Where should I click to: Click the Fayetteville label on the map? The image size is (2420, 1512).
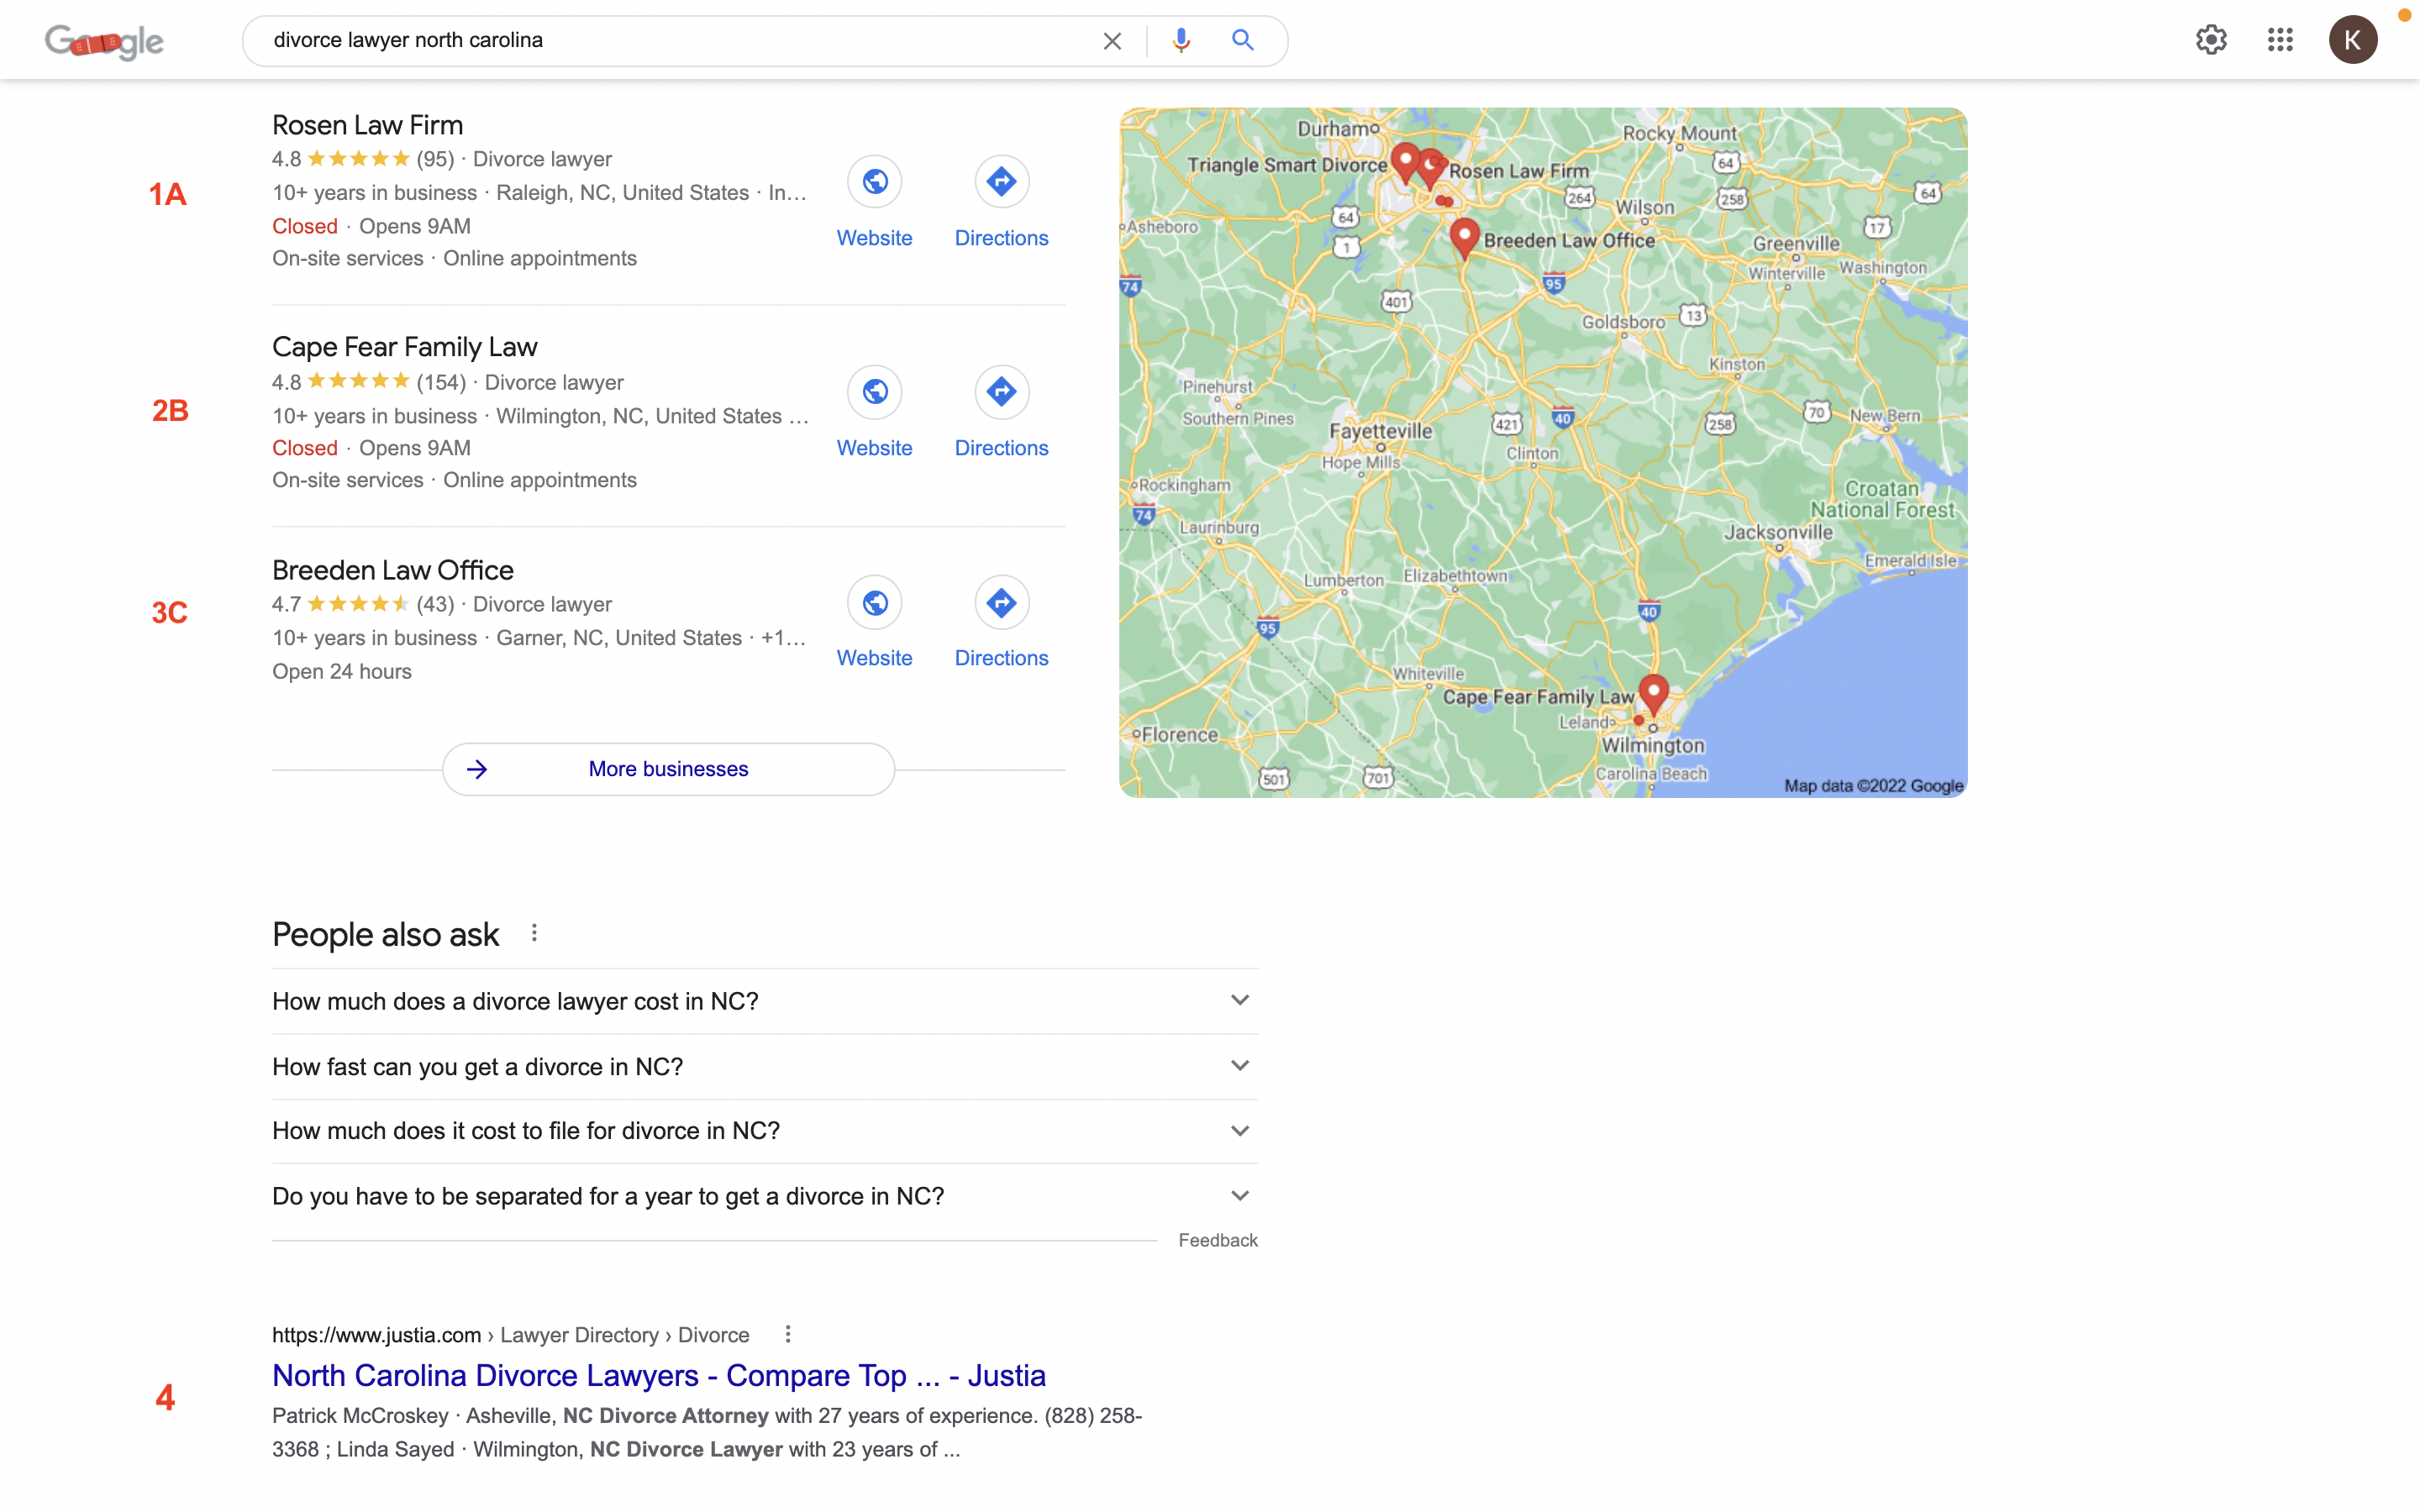click(1380, 431)
